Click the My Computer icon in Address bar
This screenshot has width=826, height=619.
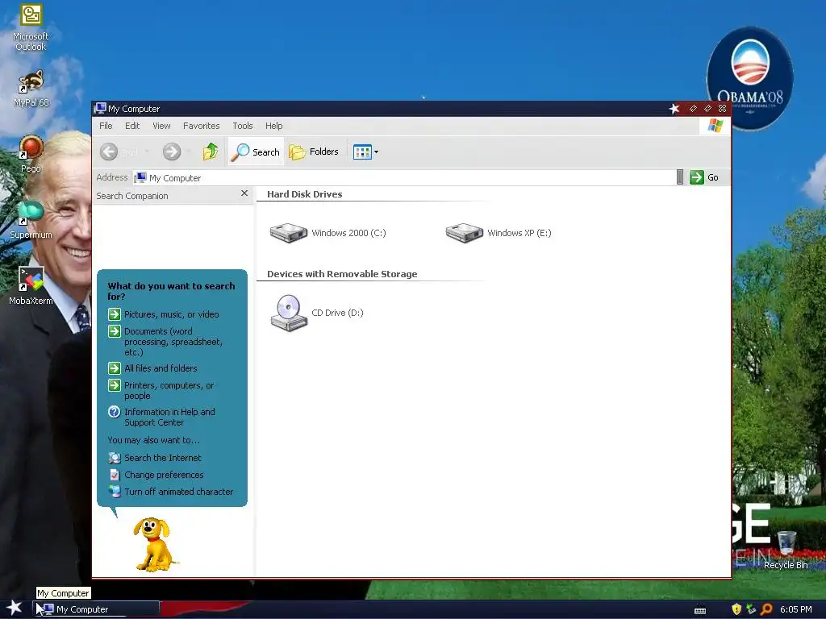pyautogui.click(x=140, y=178)
